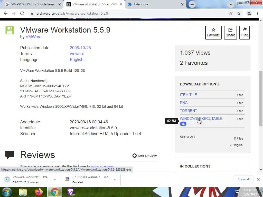Image resolution: width=263 pixels, height=197 pixels.
Task: Favorite this item with star button
Action: click(x=213, y=33)
